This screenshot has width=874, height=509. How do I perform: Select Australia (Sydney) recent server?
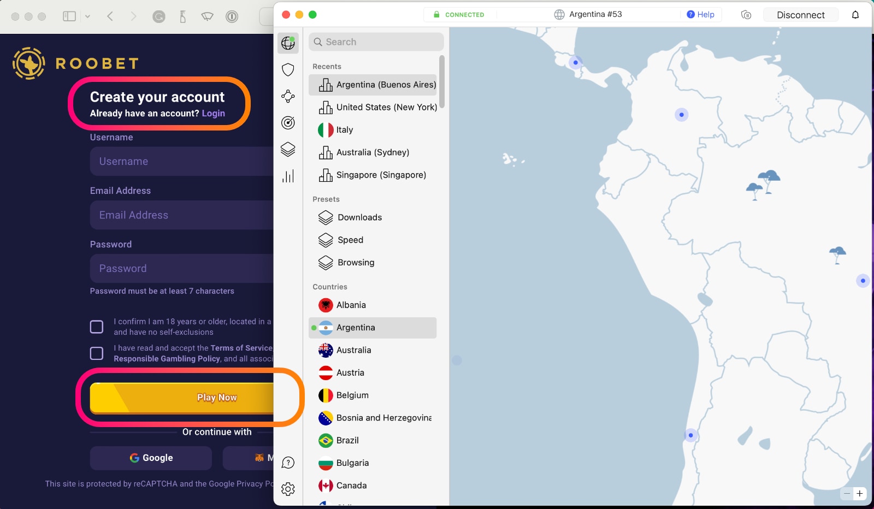[373, 152]
